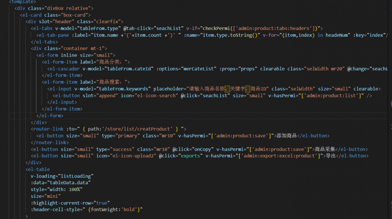Click the closing </el-input> tag

62,102
